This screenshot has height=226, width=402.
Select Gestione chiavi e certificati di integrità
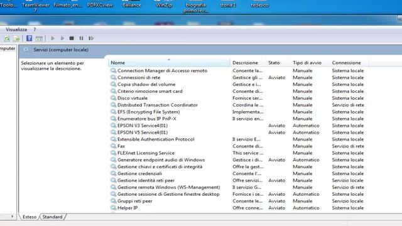point(160,167)
